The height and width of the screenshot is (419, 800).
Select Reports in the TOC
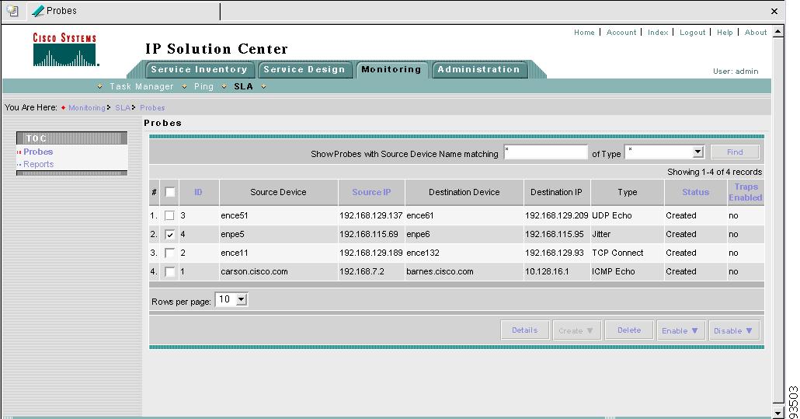[x=38, y=164]
